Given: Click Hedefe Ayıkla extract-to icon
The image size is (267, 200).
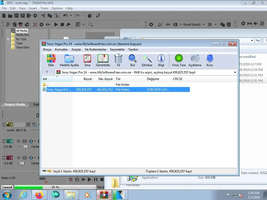Looking at the screenshot, I should [x=69, y=60].
